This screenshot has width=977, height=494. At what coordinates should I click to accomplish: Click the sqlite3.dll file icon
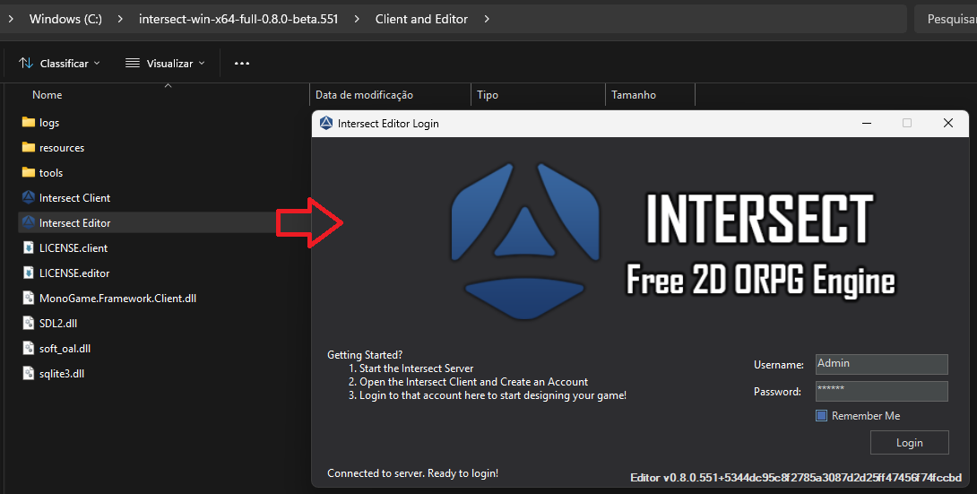(x=28, y=373)
